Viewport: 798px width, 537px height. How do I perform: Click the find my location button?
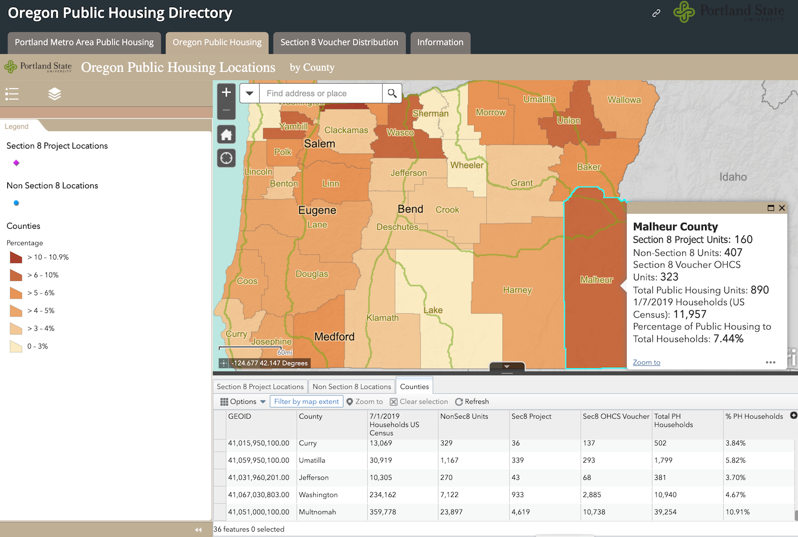[x=226, y=158]
